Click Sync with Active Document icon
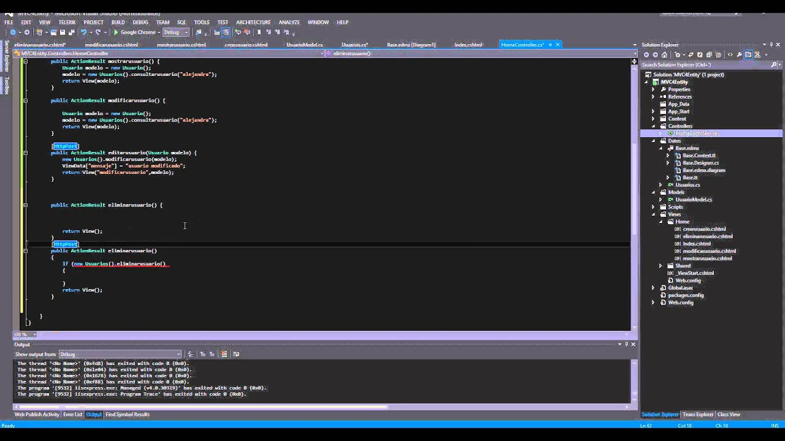785x441 pixels. click(x=691, y=55)
